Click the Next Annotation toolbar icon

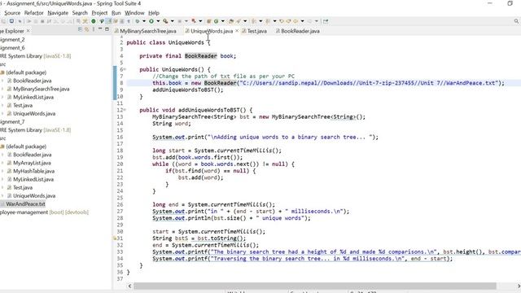[253, 21]
